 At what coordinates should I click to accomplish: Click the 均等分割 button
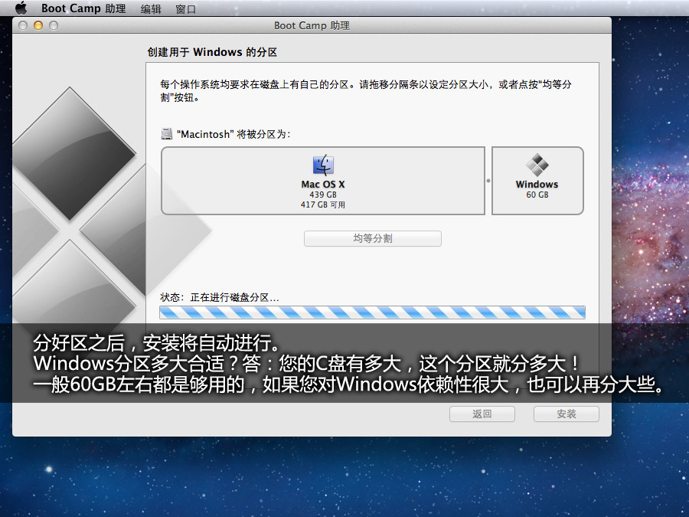[373, 238]
